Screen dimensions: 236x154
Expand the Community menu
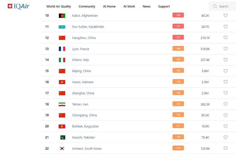point(87,6)
